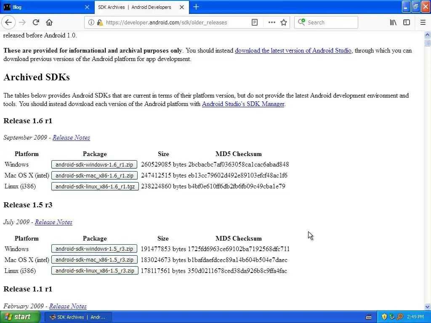Download android-sdk-mac_x86-1.6_r1.zip
Viewport: 431px width, 323px height.
point(94,175)
